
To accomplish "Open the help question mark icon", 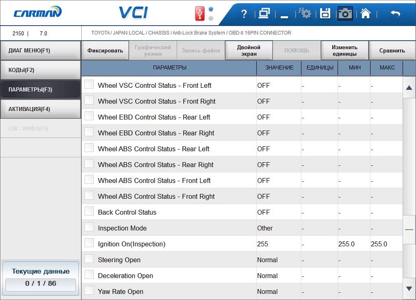I will coord(244,14).
